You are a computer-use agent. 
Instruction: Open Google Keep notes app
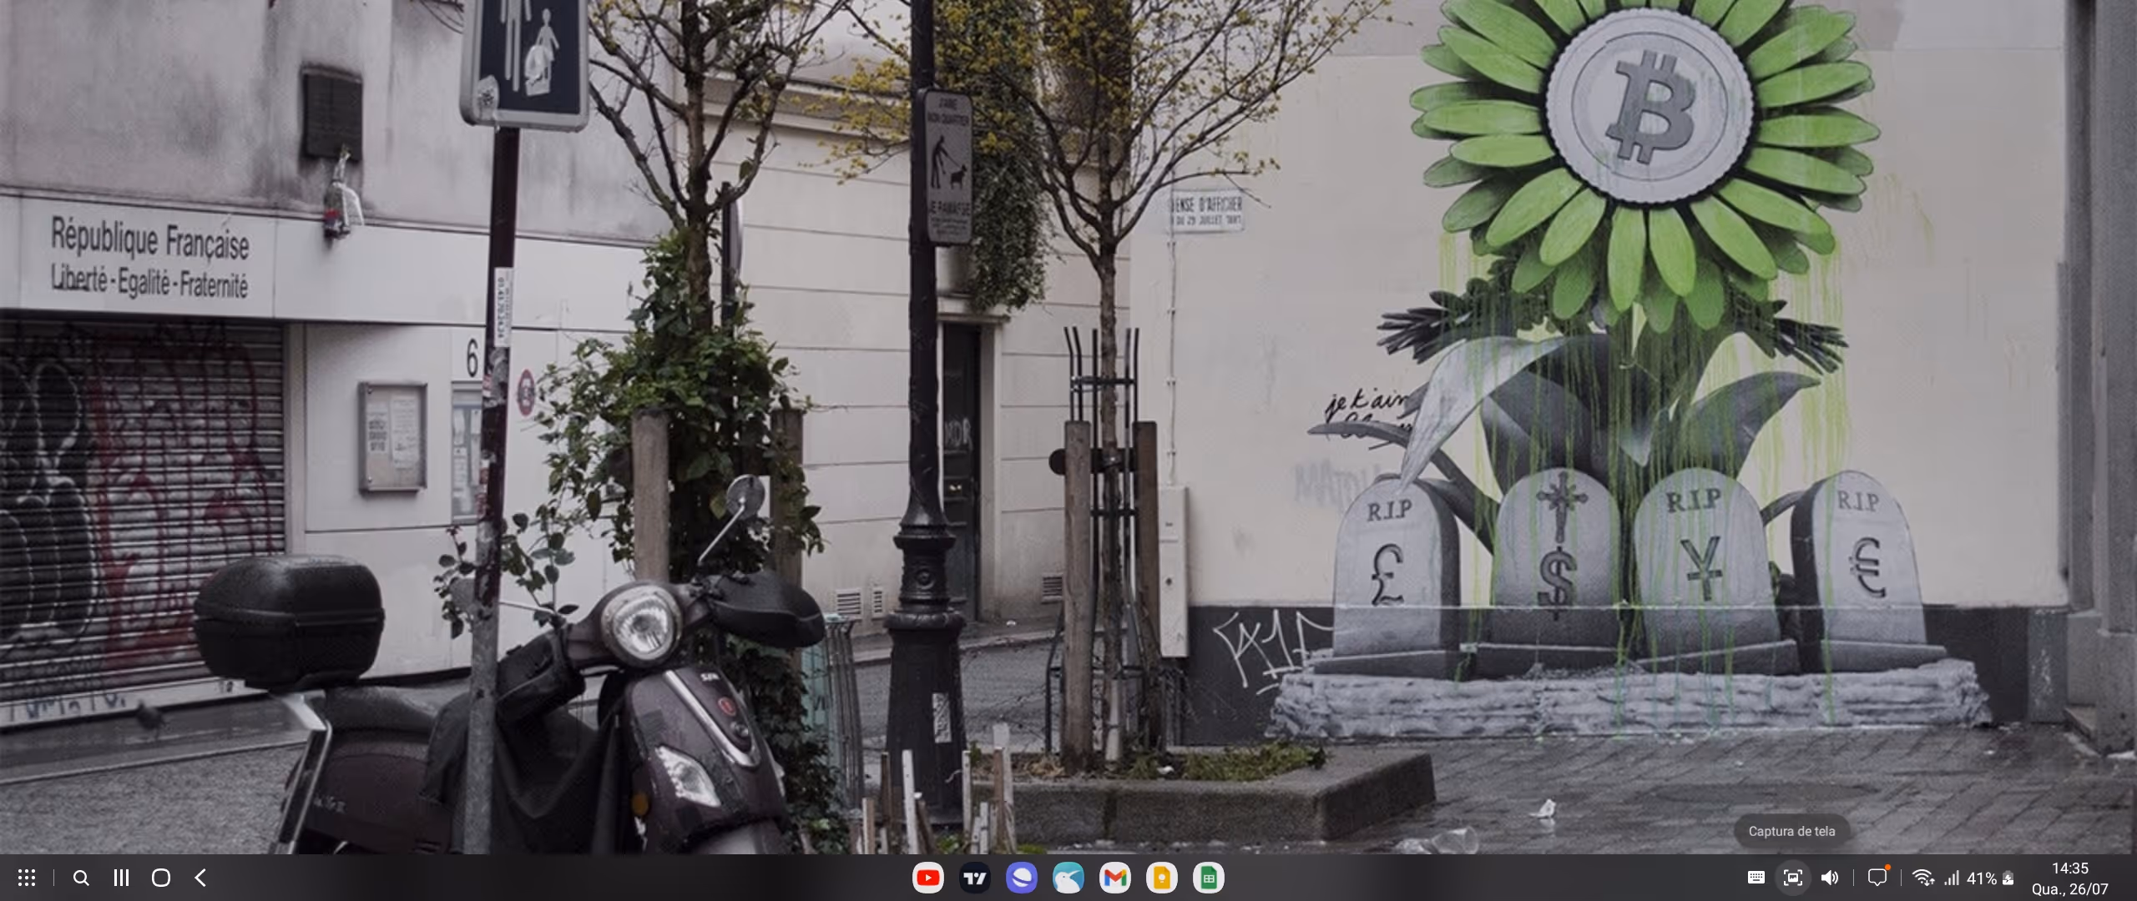(1161, 878)
